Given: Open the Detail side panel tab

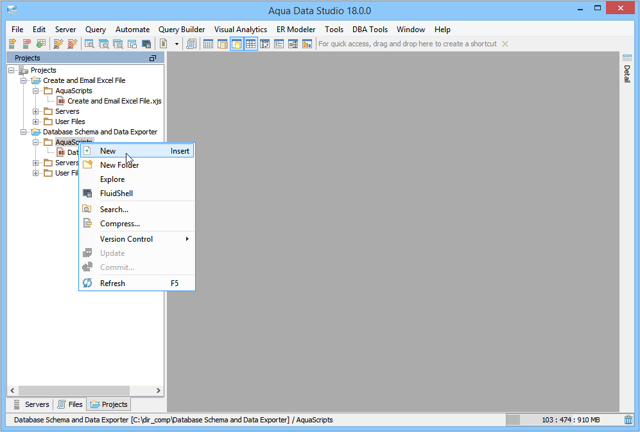Looking at the screenshot, I should click(627, 68).
